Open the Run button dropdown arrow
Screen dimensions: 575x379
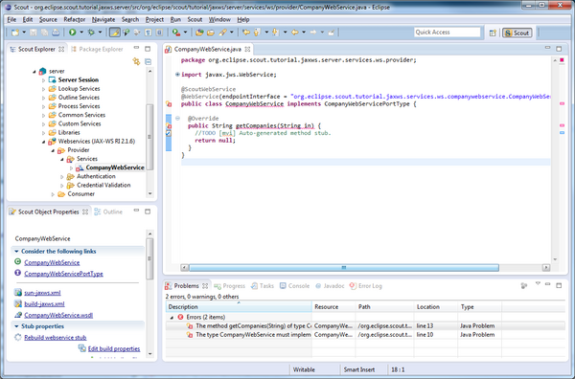81,33
